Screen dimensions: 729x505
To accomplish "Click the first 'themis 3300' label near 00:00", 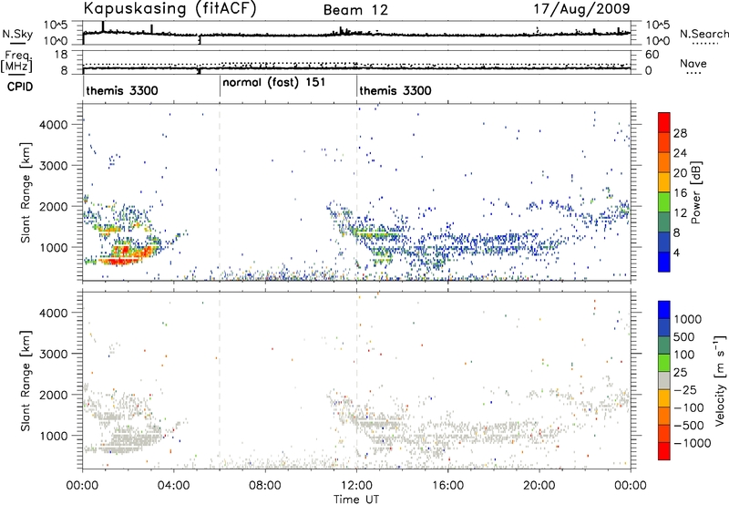I will tap(122, 90).
